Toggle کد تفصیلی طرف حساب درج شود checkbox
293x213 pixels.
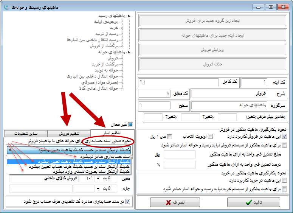pyautogui.click(x=127, y=202)
